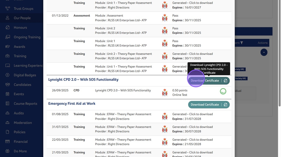Click the Moderation icon
The height and width of the screenshot is (157, 281).
click(8, 122)
